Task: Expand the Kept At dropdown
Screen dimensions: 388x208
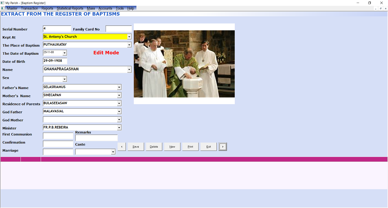Action: [129, 37]
